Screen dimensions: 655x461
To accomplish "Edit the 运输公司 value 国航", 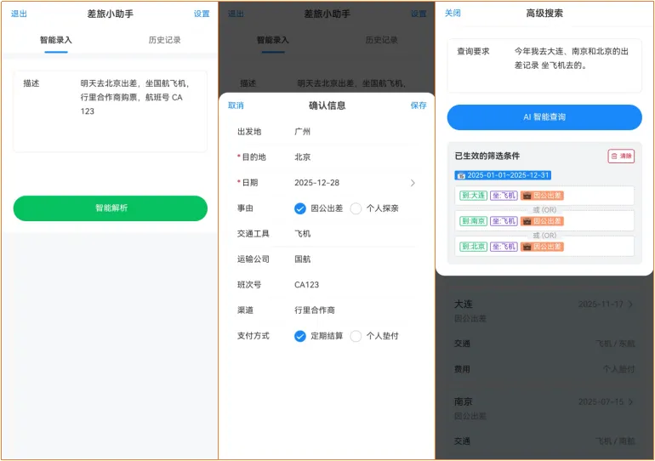I will 303,259.
